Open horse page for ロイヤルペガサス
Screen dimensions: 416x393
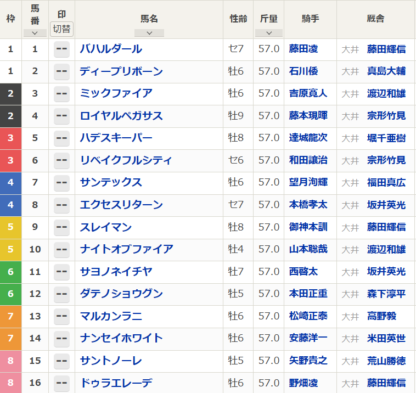click(x=121, y=116)
